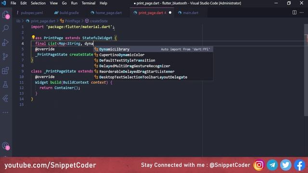Open the Search view in activity bar
This screenshot has height=173, width=308.
pos(5,28)
